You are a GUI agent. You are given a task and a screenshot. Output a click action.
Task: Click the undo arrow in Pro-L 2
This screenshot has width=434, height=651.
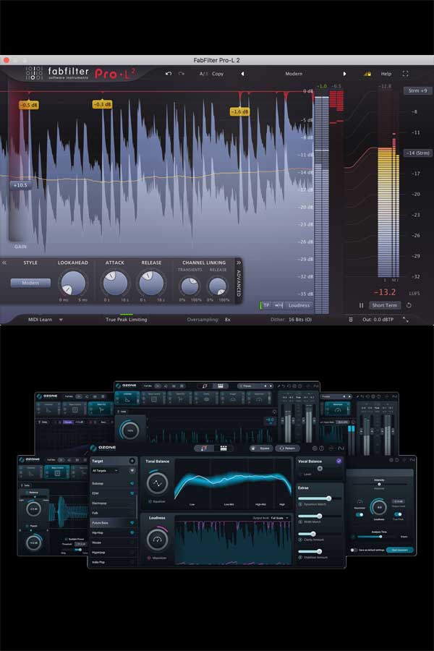[x=169, y=74]
